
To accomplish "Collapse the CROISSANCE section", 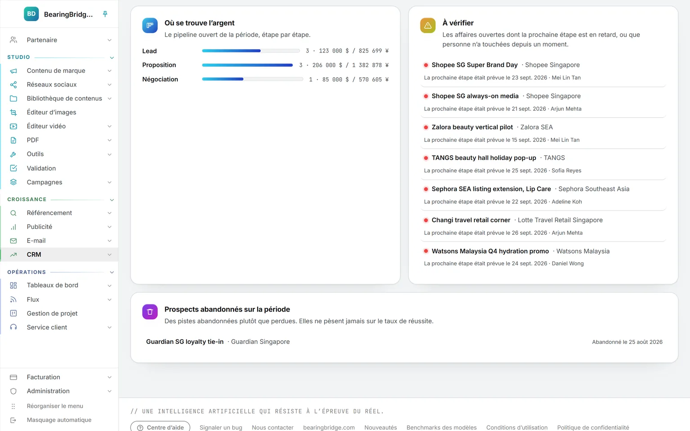I will click(112, 200).
